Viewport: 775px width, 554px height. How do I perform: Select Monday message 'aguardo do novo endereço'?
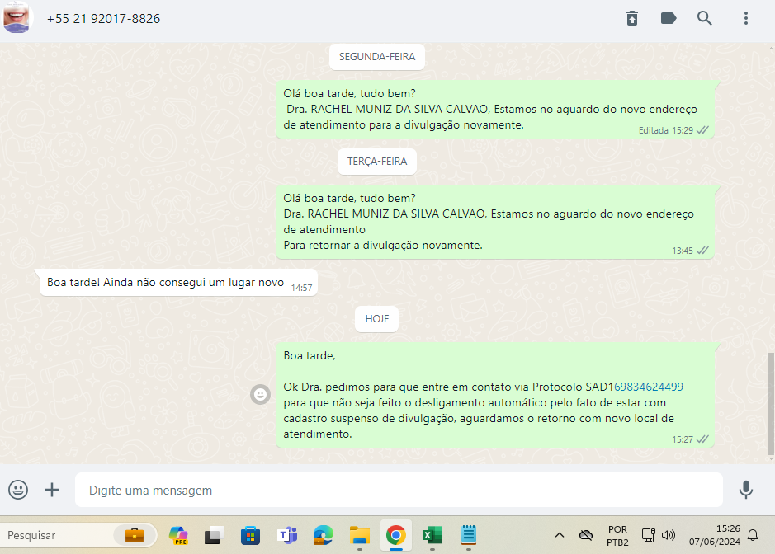click(494, 109)
